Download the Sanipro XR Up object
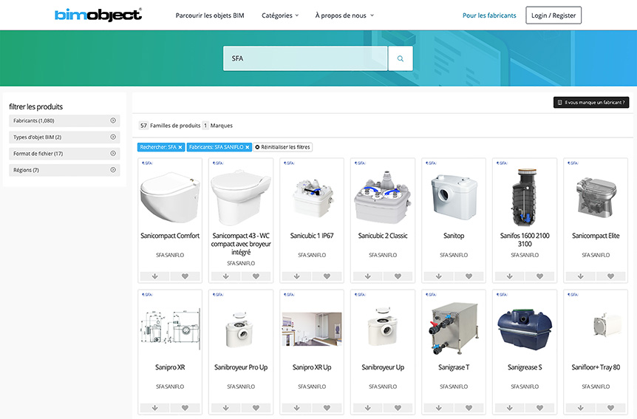 click(296, 408)
